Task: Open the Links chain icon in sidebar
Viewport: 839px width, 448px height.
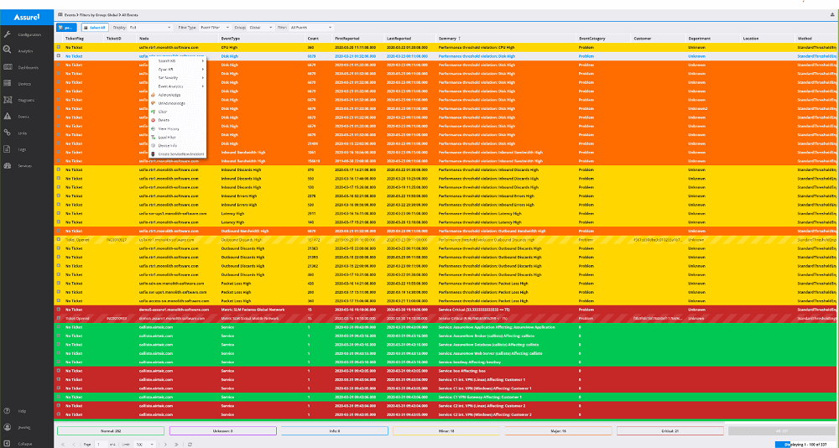Action: coord(7,133)
